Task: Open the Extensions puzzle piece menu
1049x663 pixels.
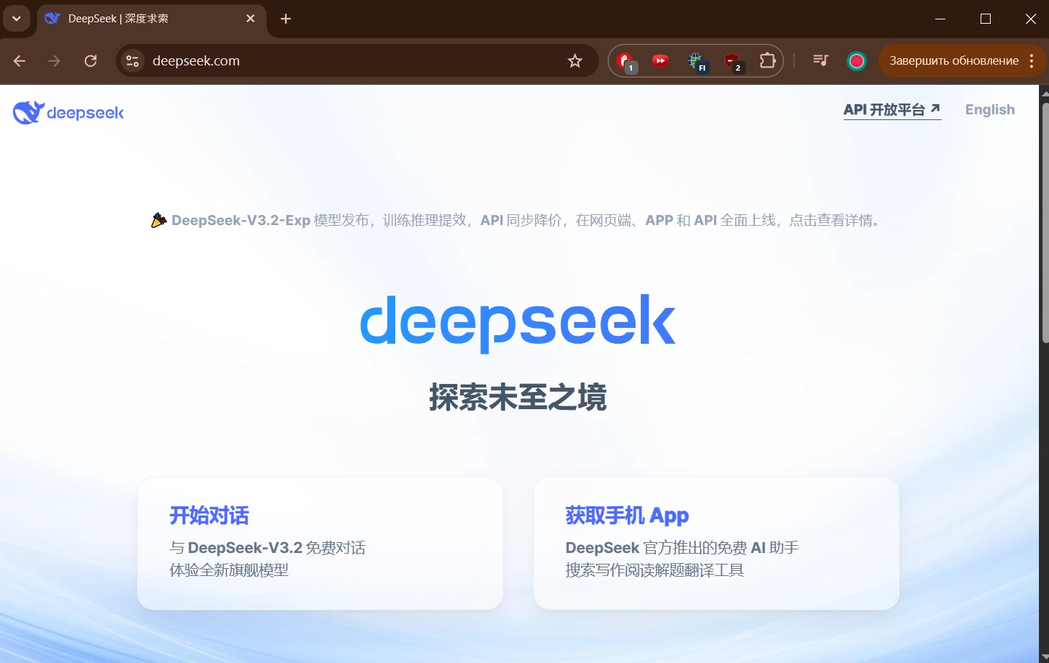Action: point(767,61)
